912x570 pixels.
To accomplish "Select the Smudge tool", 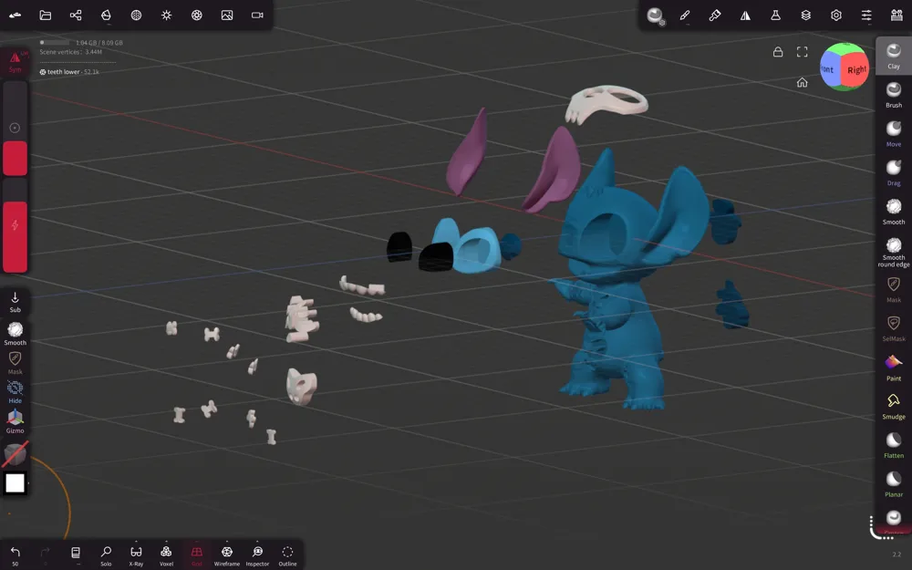I will [x=894, y=407].
